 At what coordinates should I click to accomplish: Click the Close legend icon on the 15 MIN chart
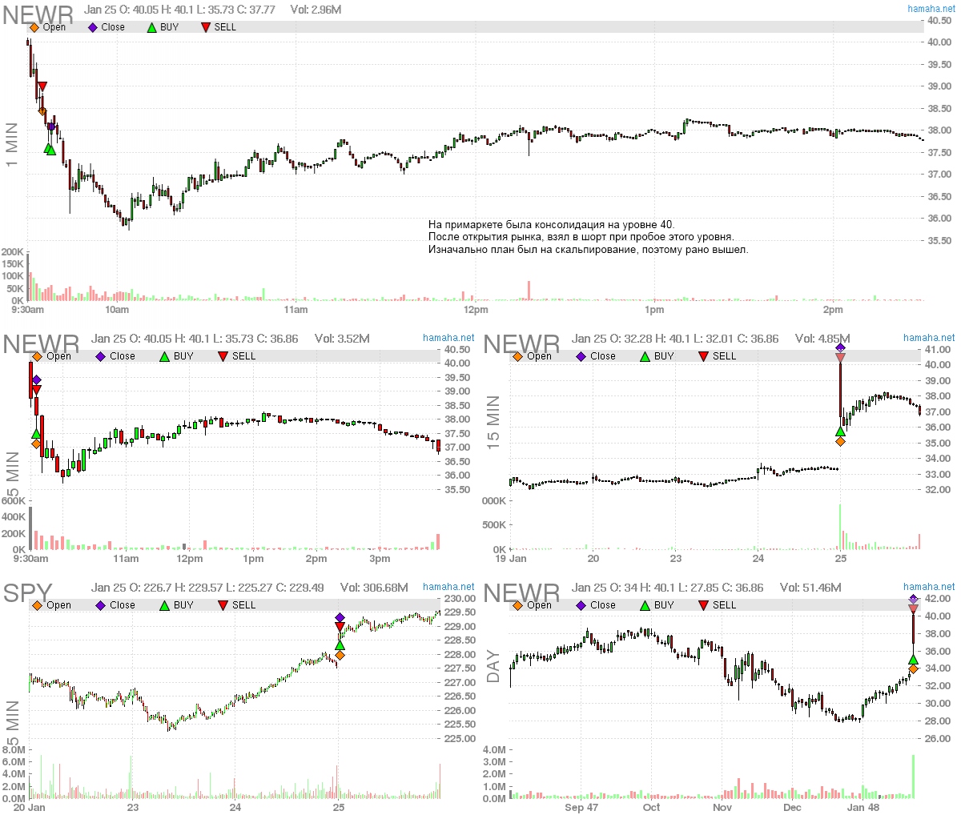(x=581, y=356)
